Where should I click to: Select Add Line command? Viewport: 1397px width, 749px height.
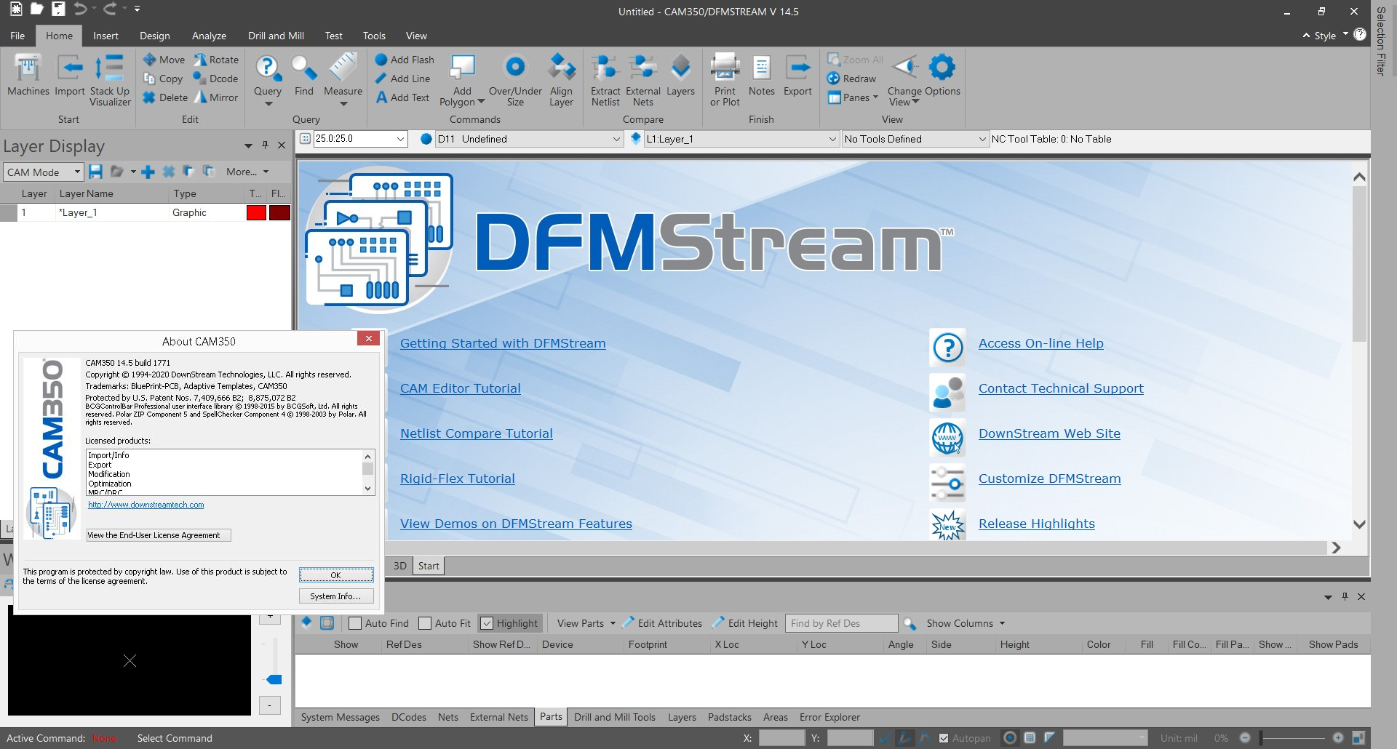coord(402,79)
